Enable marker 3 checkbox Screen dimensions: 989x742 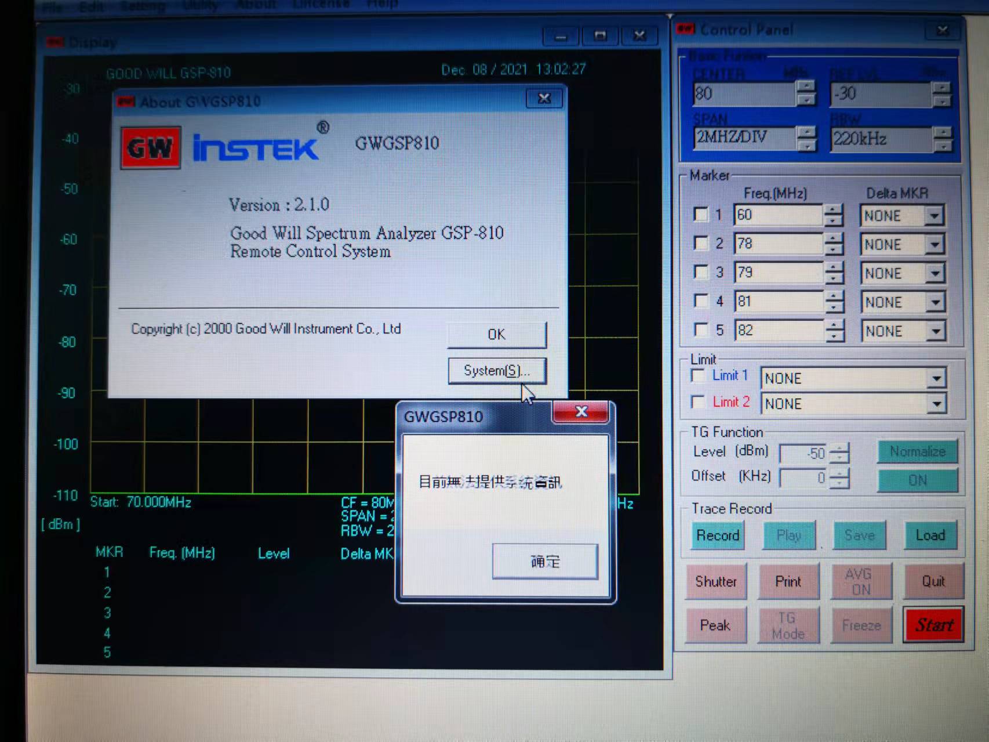701,272
